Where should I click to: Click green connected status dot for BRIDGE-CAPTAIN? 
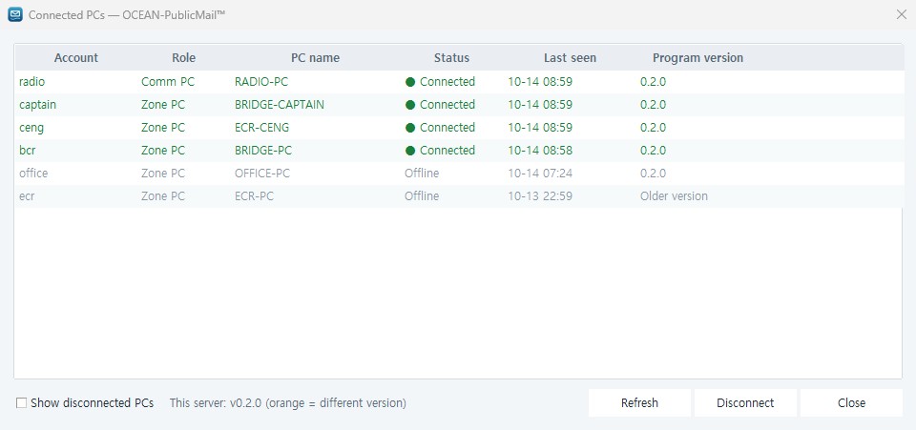tap(410, 105)
